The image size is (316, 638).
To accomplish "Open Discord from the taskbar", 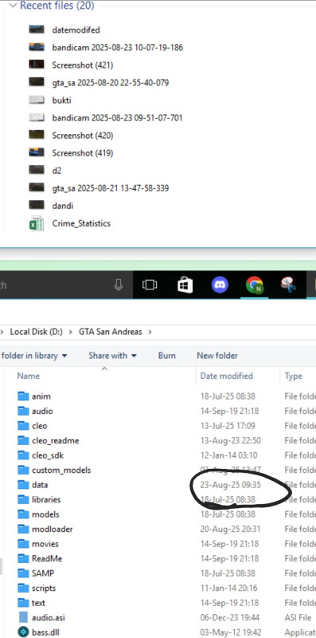I will tap(220, 285).
